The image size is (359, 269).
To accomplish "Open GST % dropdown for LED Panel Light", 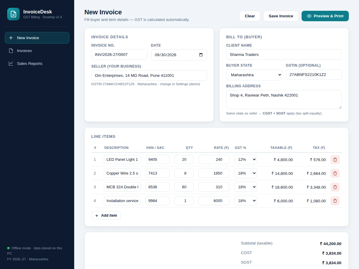I will click(246, 160).
